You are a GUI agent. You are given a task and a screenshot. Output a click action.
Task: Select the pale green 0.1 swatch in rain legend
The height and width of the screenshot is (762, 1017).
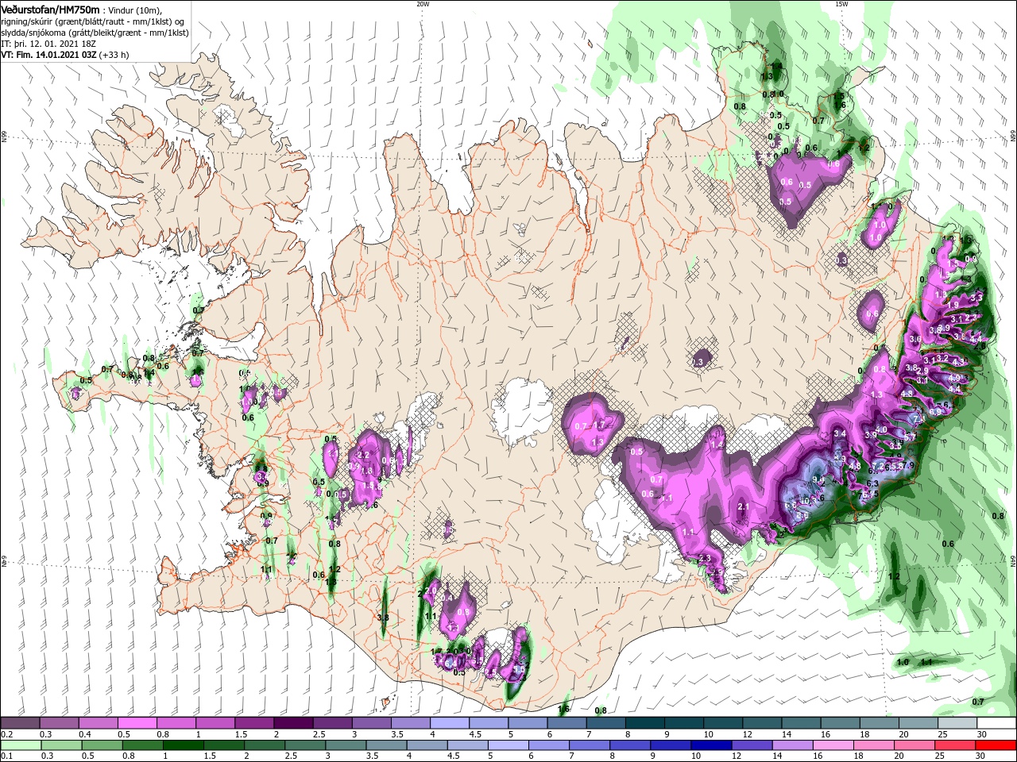pos(21,745)
